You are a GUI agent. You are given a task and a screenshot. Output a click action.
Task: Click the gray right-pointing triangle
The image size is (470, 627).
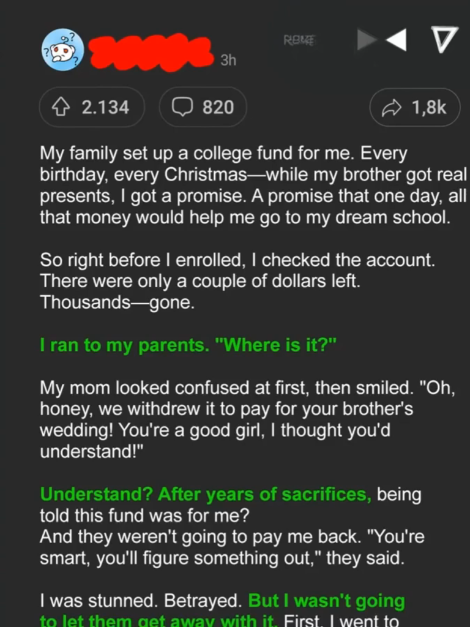(x=367, y=40)
